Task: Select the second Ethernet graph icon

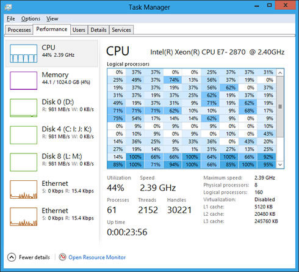Action: click(x=24, y=216)
